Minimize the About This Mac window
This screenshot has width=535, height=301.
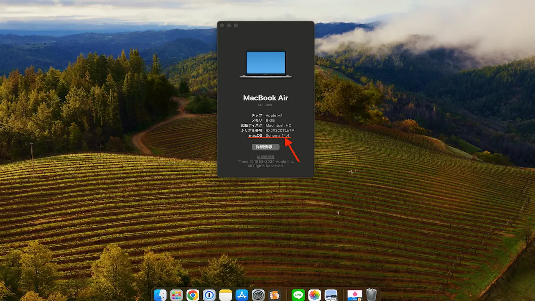click(x=229, y=26)
